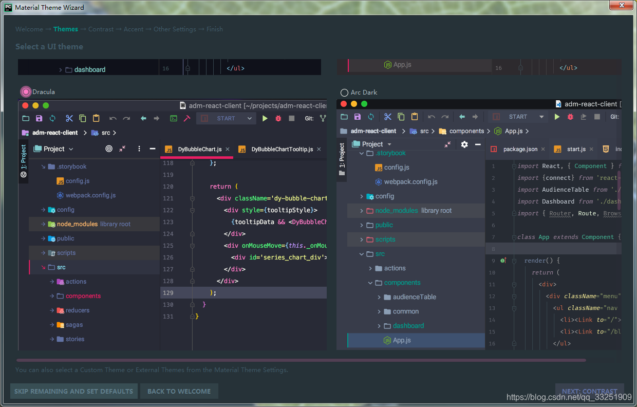The image size is (637, 407).
Task: Click the locate-file target icon in Project panel
Action: 108,149
